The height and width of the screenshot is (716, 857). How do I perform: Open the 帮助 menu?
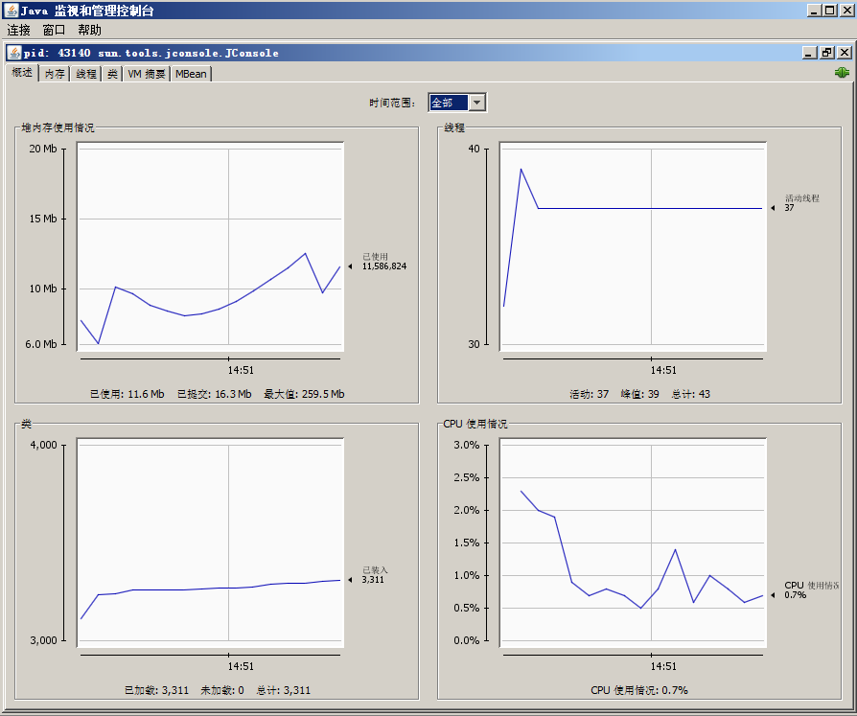[90, 31]
